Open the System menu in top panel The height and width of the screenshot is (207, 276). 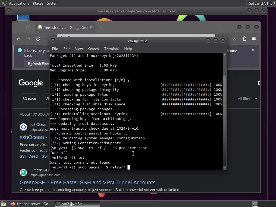pyautogui.click(x=53, y=3)
